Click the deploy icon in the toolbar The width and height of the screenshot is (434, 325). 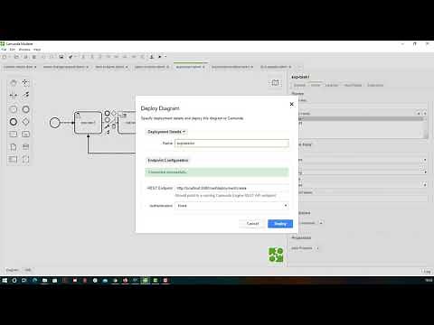point(152,57)
